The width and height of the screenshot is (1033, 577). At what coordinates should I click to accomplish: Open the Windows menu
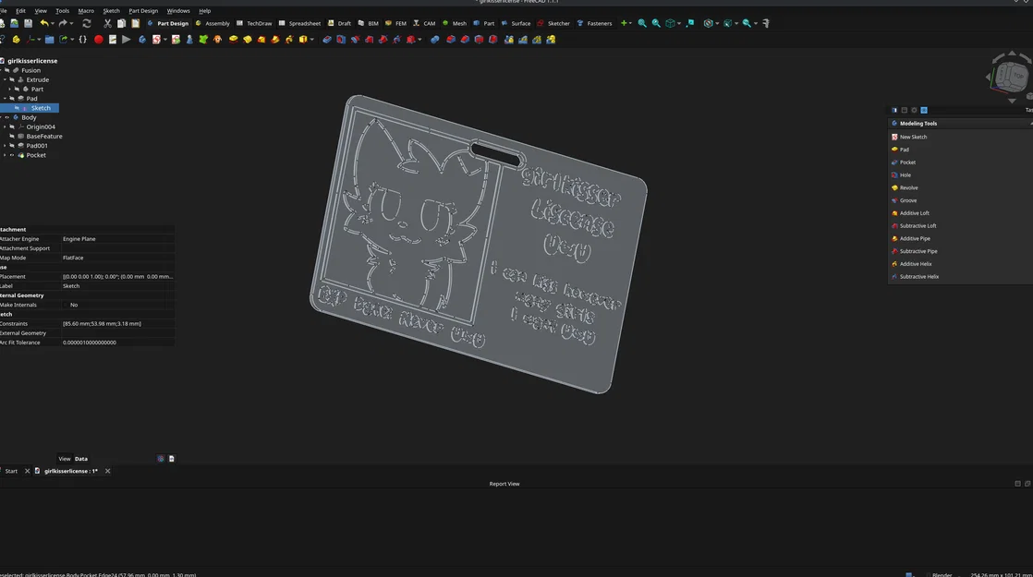(178, 10)
